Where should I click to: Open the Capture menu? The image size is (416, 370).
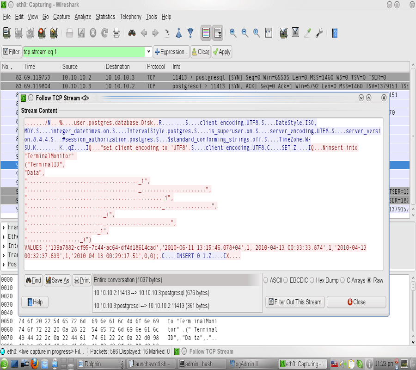[x=61, y=17]
